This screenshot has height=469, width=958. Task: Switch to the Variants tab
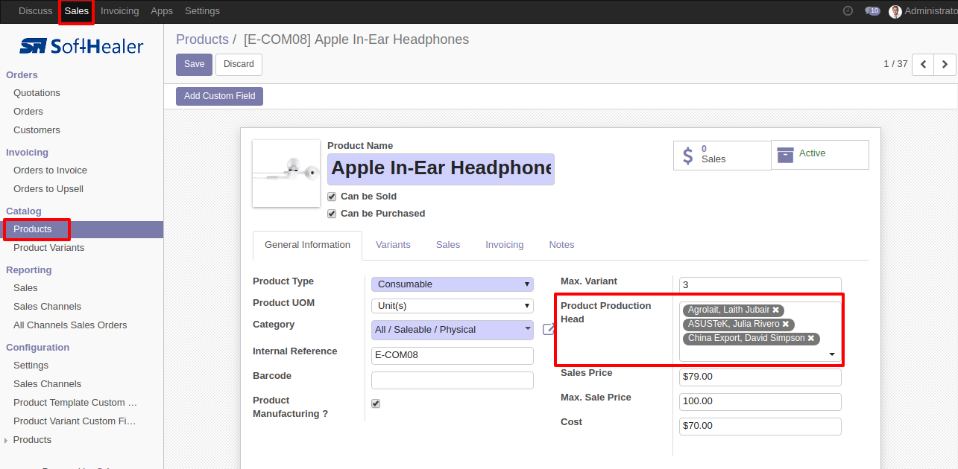tap(393, 245)
